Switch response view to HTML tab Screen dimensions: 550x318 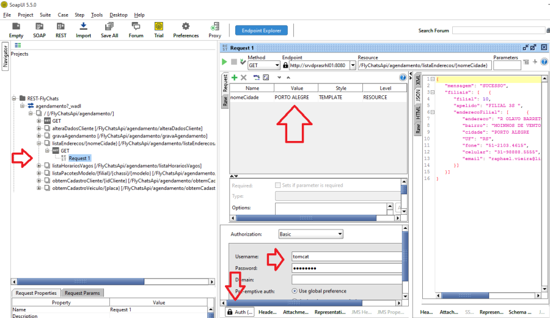tap(418, 113)
